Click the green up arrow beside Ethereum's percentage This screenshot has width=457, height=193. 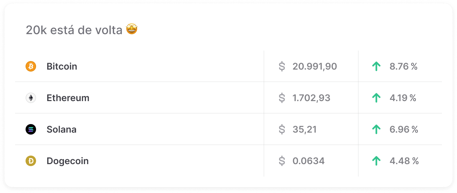pos(376,98)
